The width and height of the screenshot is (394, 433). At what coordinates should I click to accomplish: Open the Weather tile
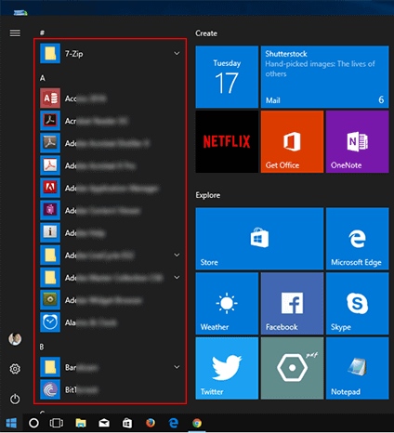pyautogui.click(x=227, y=304)
